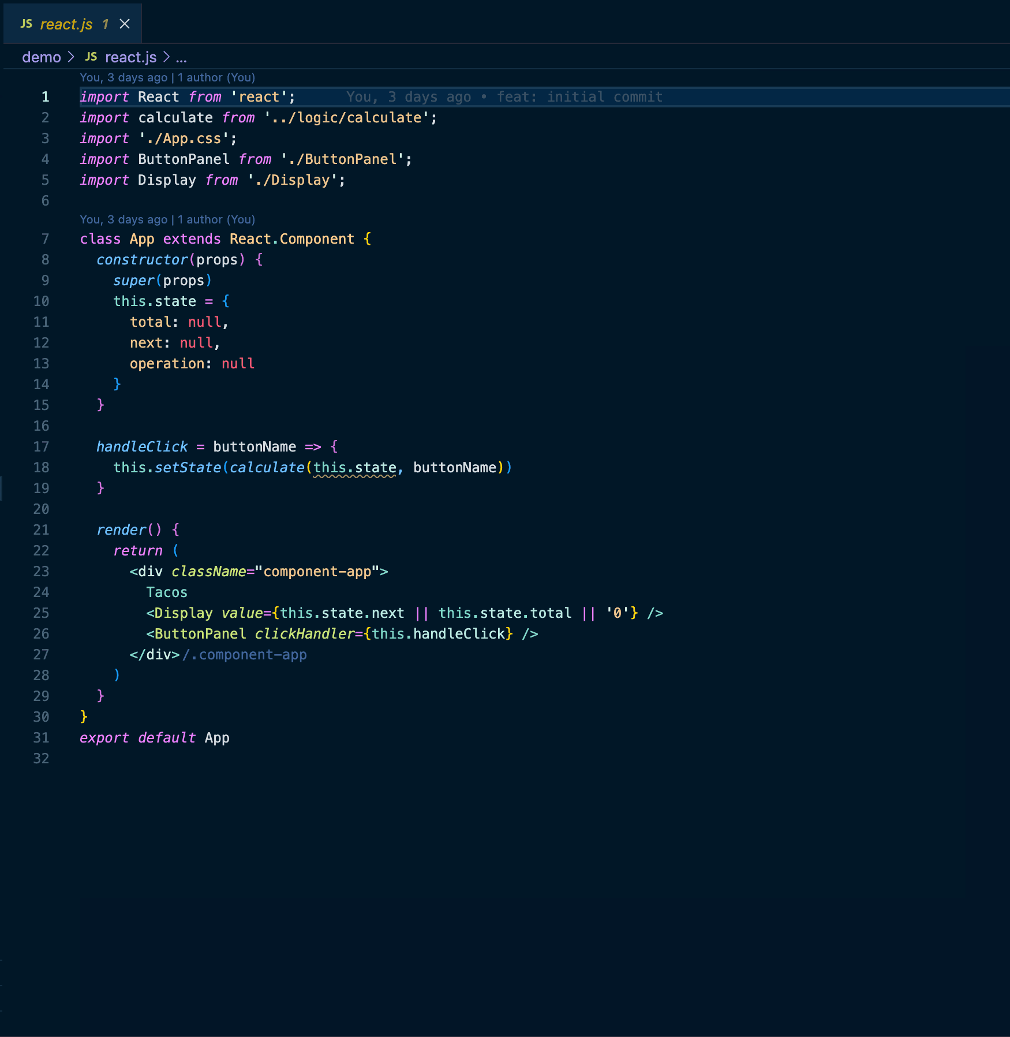Viewport: 1010px width, 1037px height.
Task: Click 'clickHandler' prop on ButtonPanel
Action: pyautogui.click(x=305, y=634)
